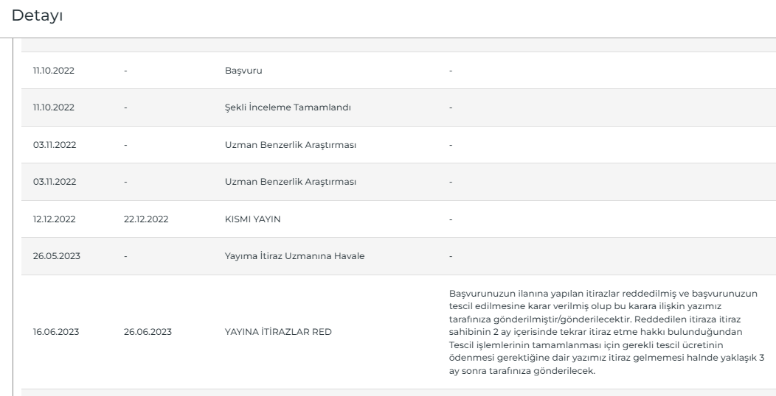Screen dimensions: 776x396
Task: Click the Detayı heading
Action: (37, 15)
